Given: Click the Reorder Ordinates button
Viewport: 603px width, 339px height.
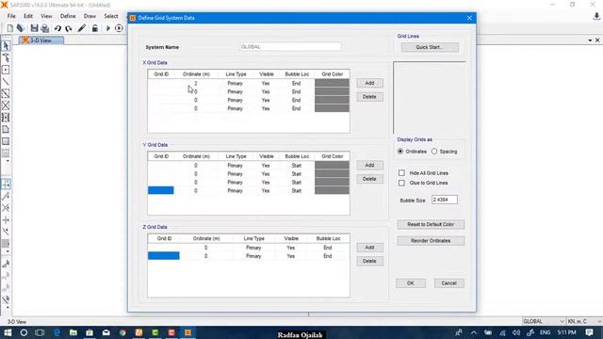Looking at the screenshot, I should (x=431, y=241).
